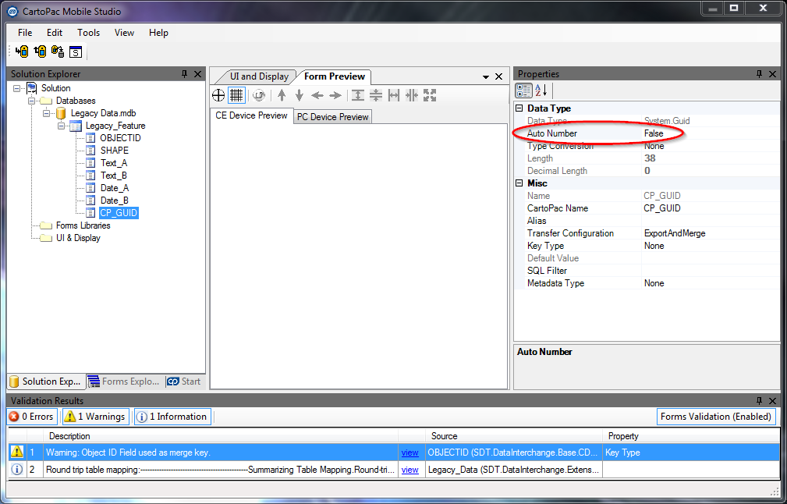The height and width of the screenshot is (504, 787).
Task: Switch to the PC Device Preview tab
Action: tap(332, 117)
